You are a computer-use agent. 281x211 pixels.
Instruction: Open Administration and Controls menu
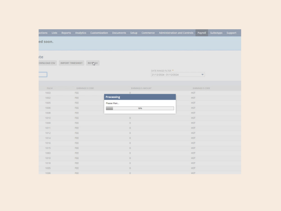coord(176,33)
